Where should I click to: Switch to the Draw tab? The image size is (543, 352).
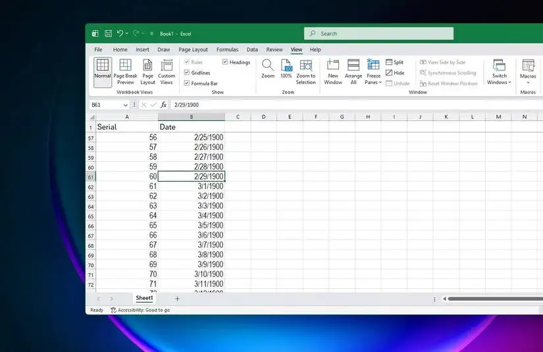coord(164,49)
